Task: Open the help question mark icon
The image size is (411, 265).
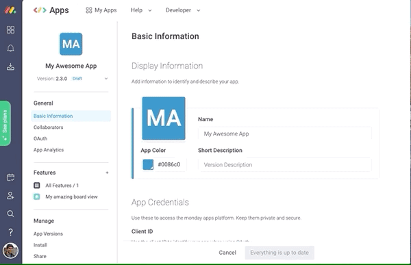Action: coord(10,232)
